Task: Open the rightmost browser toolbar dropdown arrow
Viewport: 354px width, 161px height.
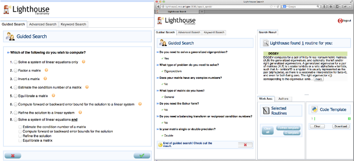Action: (350, 6)
